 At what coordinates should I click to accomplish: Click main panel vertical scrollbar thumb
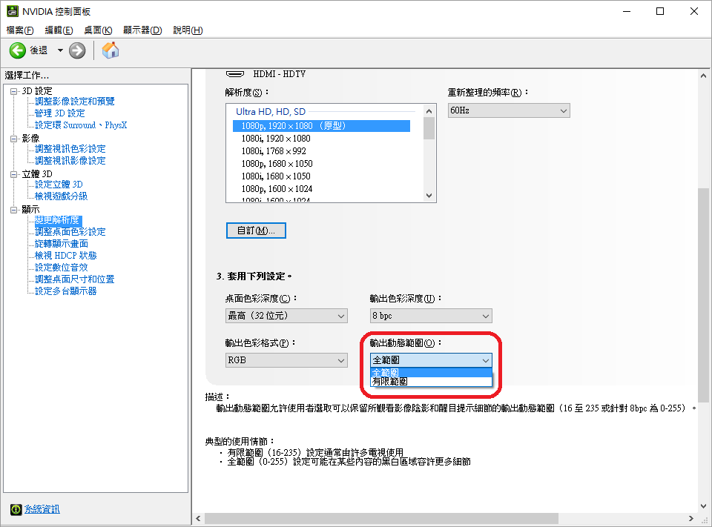[x=703, y=295]
